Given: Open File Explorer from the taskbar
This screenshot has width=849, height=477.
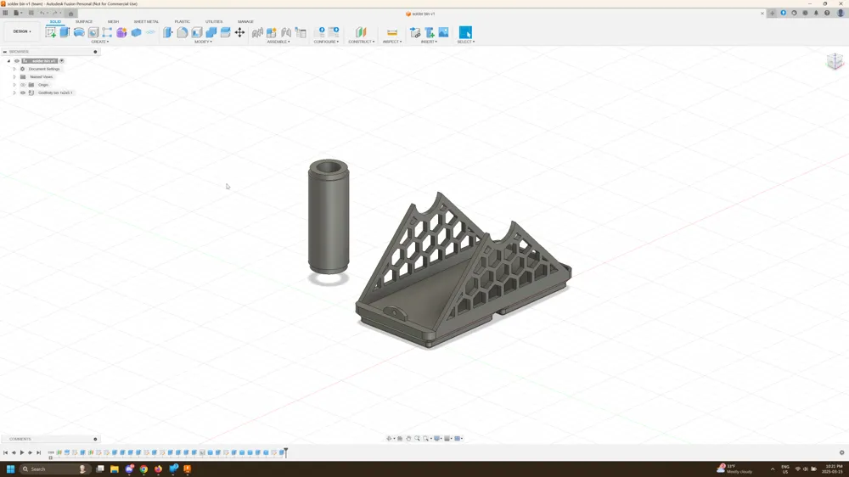Looking at the screenshot, I should [115, 469].
